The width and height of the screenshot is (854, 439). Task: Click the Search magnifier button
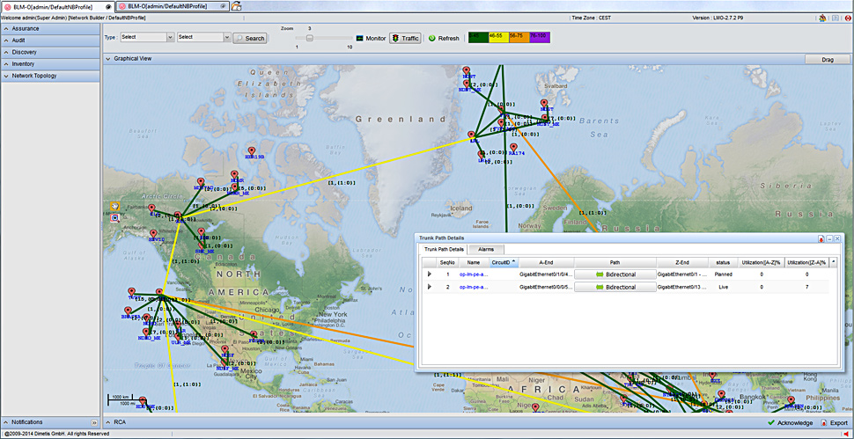tap(250, 38)
